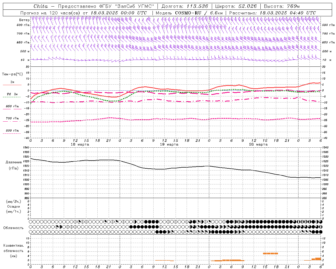This screenshot has height=269, width=336.
Task: Click the "(мм/3ч.)" precipitation unit label
Action: click(13, 201)
